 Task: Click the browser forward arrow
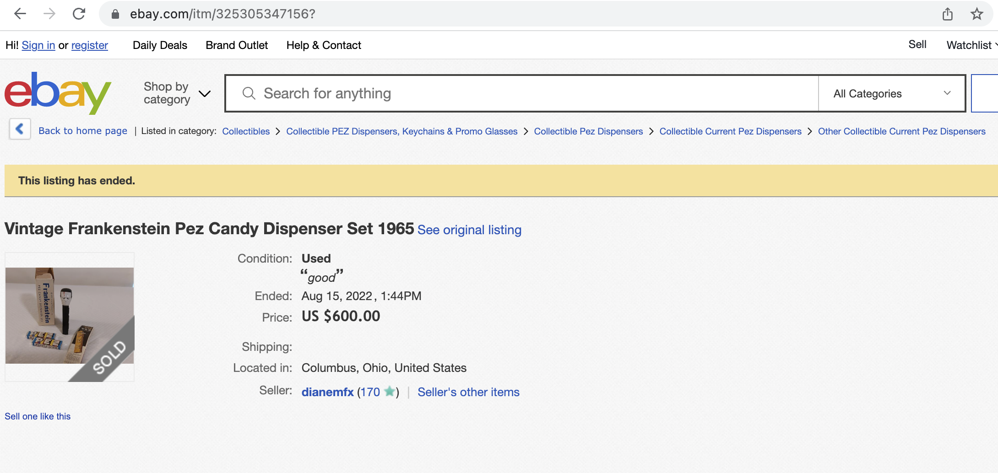coord(49,14)
